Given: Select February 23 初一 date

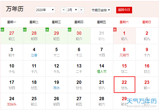Looking at the screenshot, I should [x=147, y=85].
